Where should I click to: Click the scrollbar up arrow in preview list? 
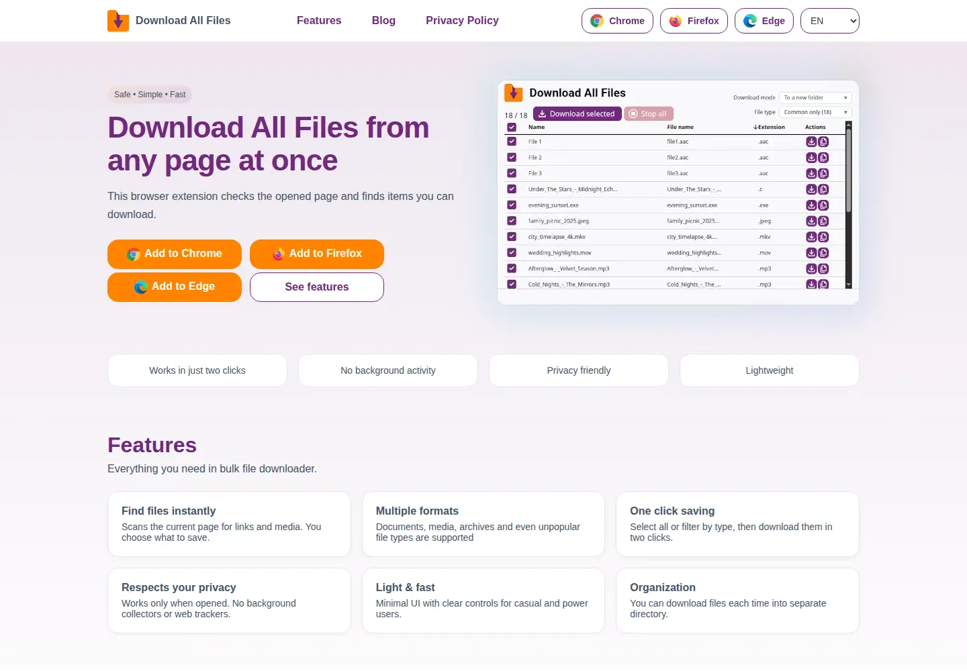(849, 125)
